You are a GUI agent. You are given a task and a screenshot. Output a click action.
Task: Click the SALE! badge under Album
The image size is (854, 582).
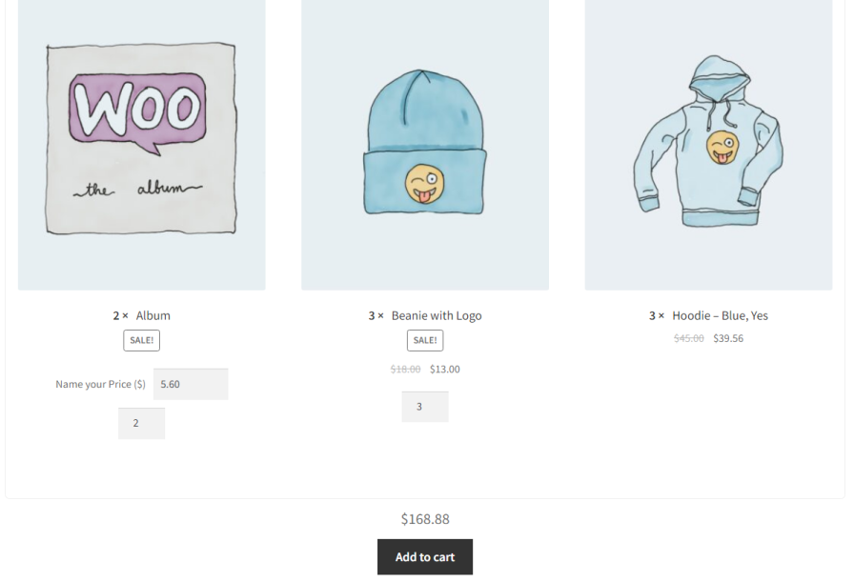pos(142,340)
